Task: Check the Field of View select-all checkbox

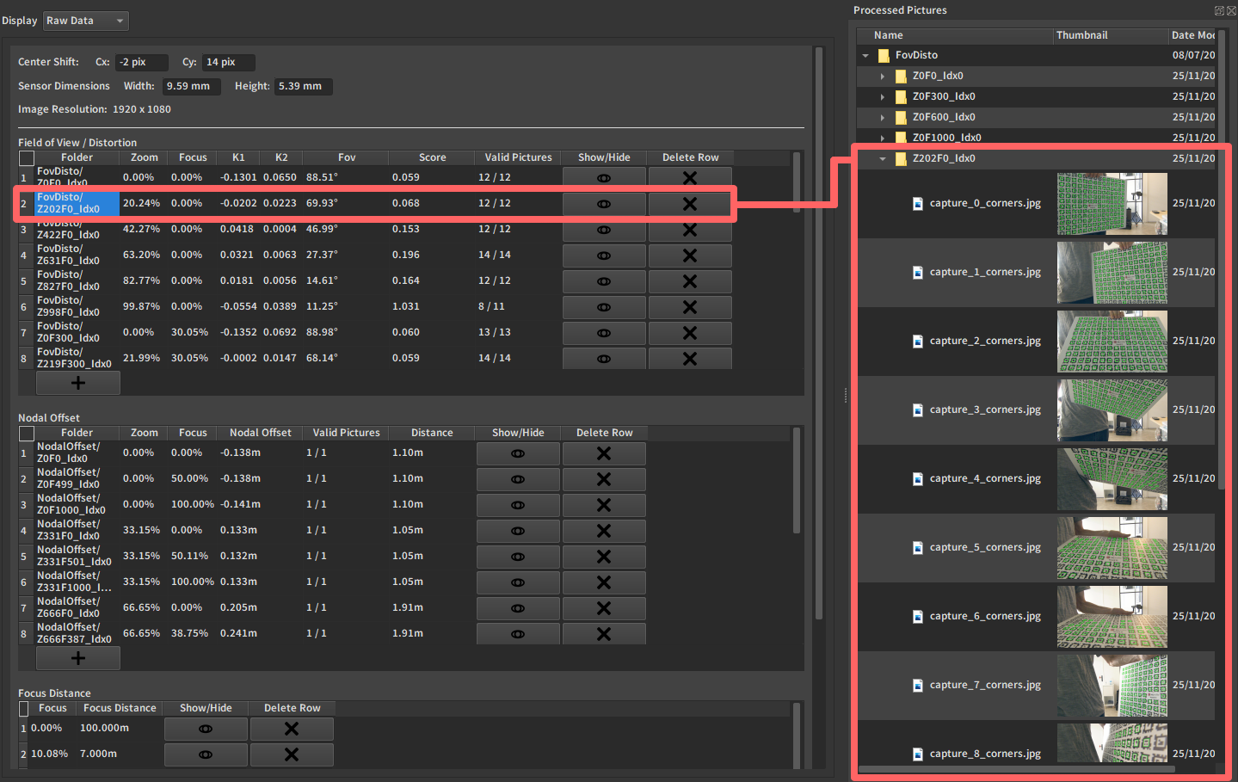Action: 27,158
